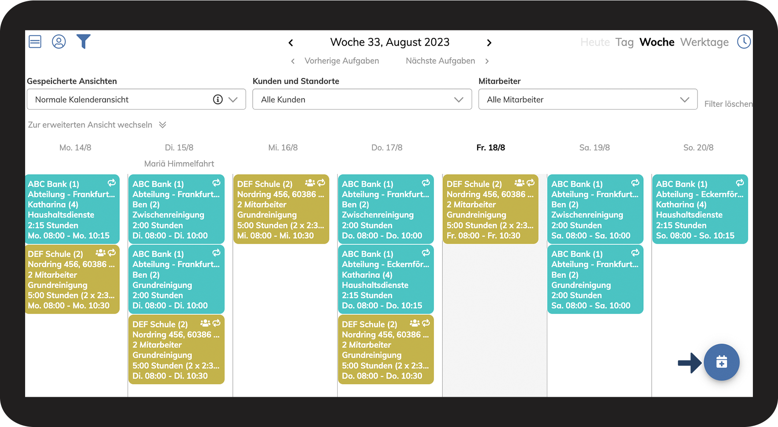The height and width of the screenshot is (427, 778).
Task: Click team icon on Tuesday DEF Schule card
Action: [205, 323]
